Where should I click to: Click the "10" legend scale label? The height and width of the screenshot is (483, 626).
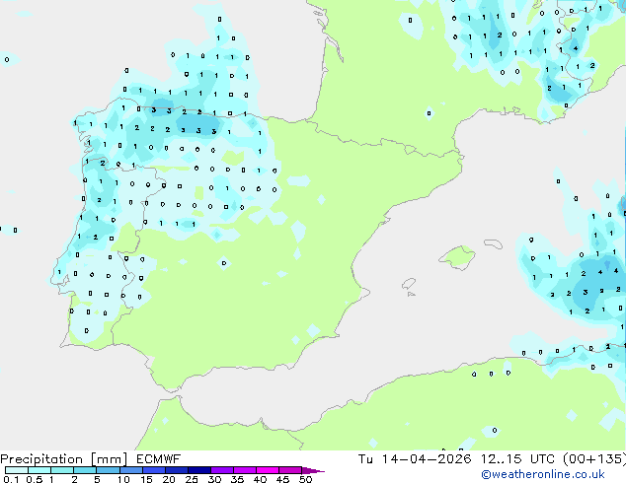coord(123,479)
